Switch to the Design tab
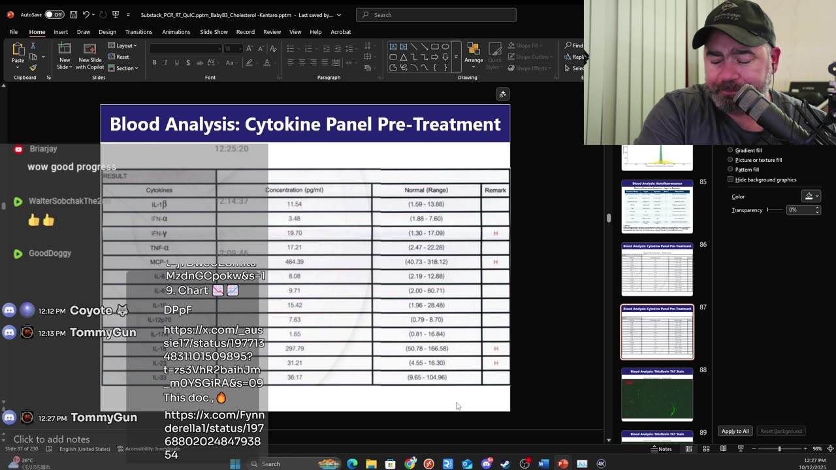 pos(107,31)
